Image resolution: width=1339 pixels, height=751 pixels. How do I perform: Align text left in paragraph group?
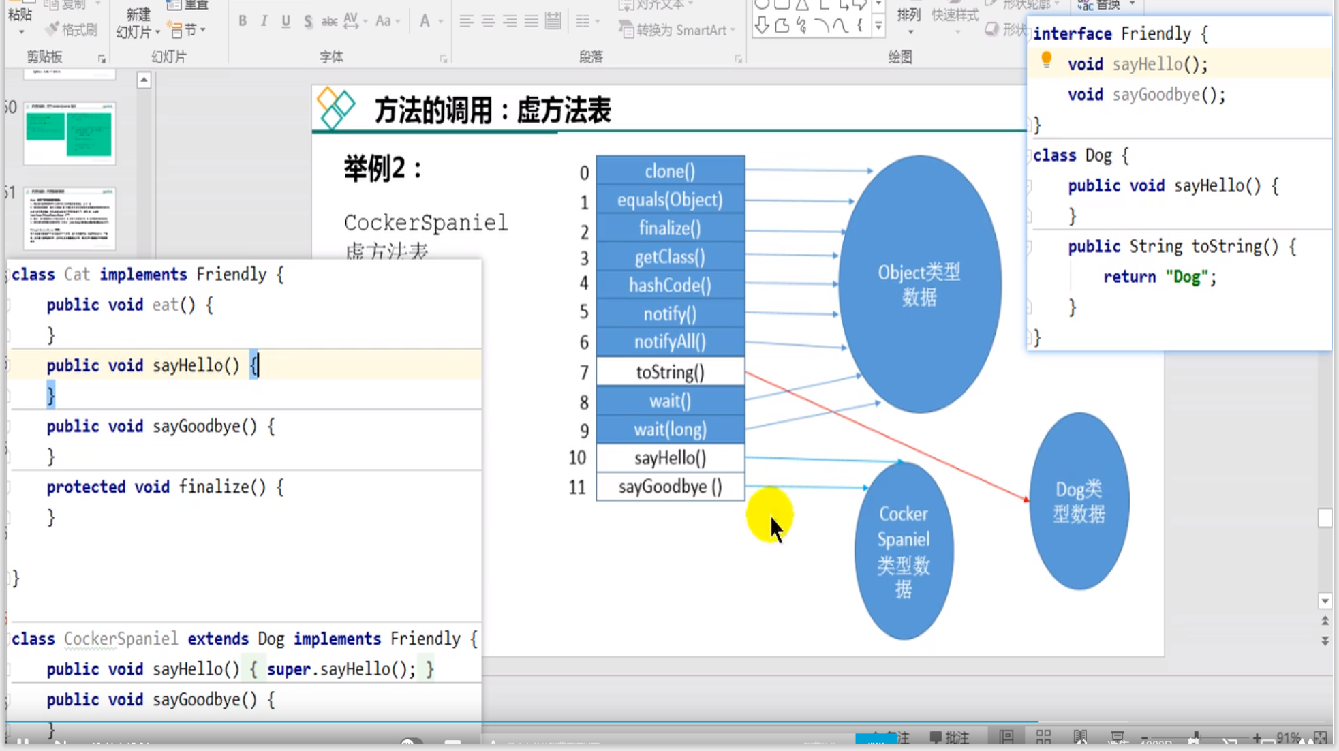tap(466, 21)
